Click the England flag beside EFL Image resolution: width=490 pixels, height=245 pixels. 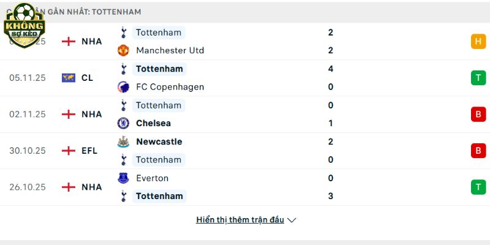(69, 151)
